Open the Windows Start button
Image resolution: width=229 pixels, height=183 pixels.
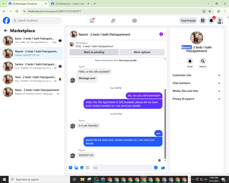[4, 179]
